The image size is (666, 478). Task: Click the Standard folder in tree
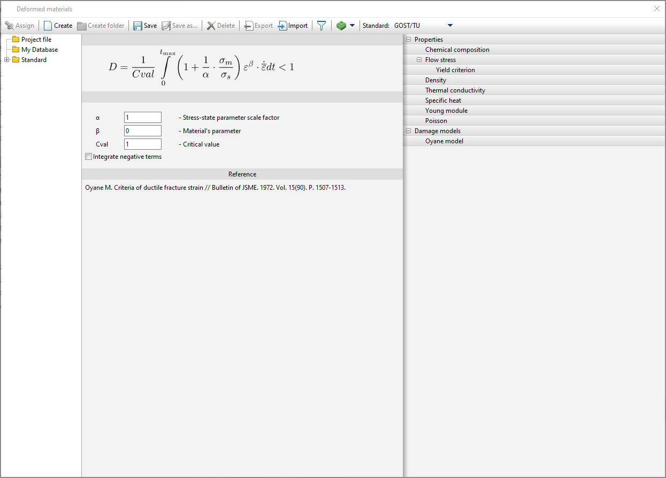tap(34, 60)
